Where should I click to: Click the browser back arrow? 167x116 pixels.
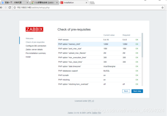click(1, 8)
